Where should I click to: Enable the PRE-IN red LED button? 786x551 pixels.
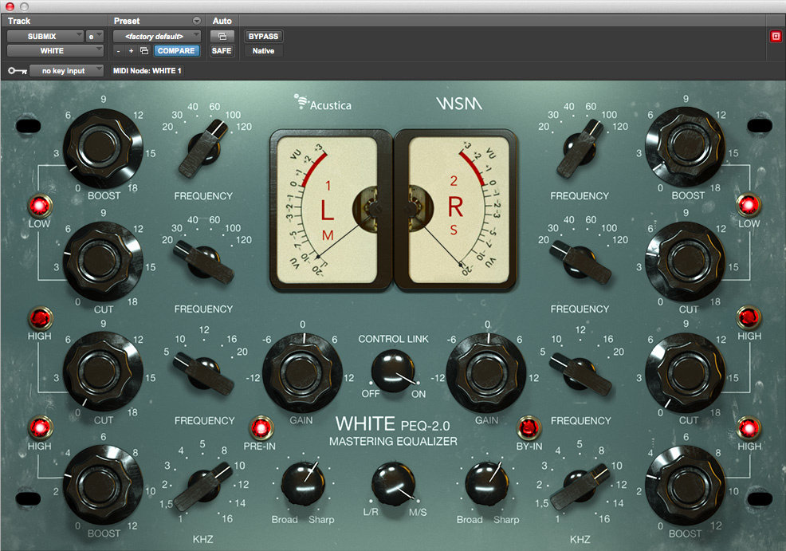261,427
